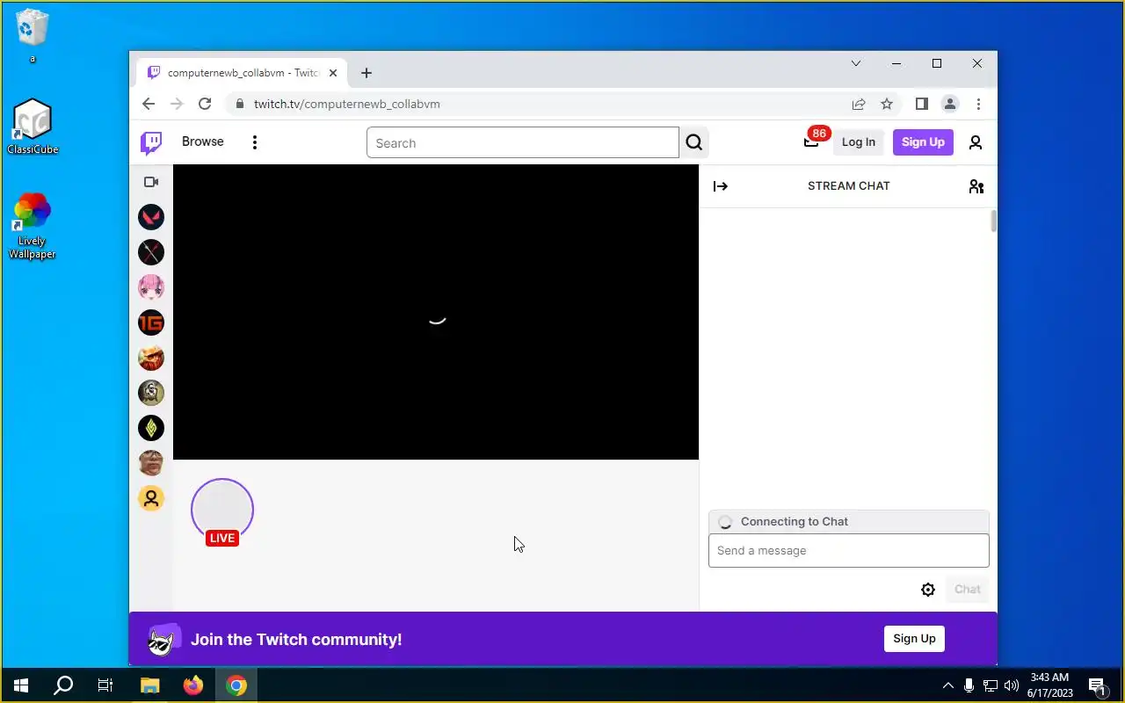Open the pink anime avatar channel

(x=151, y=287)
